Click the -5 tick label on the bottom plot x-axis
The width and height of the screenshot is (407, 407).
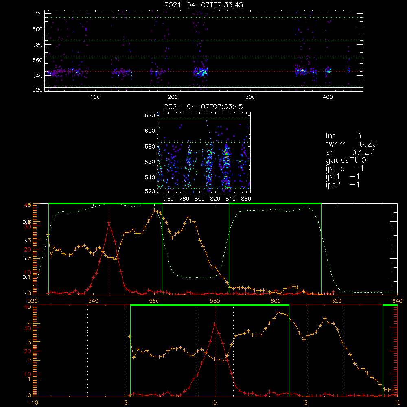point(124,403)
